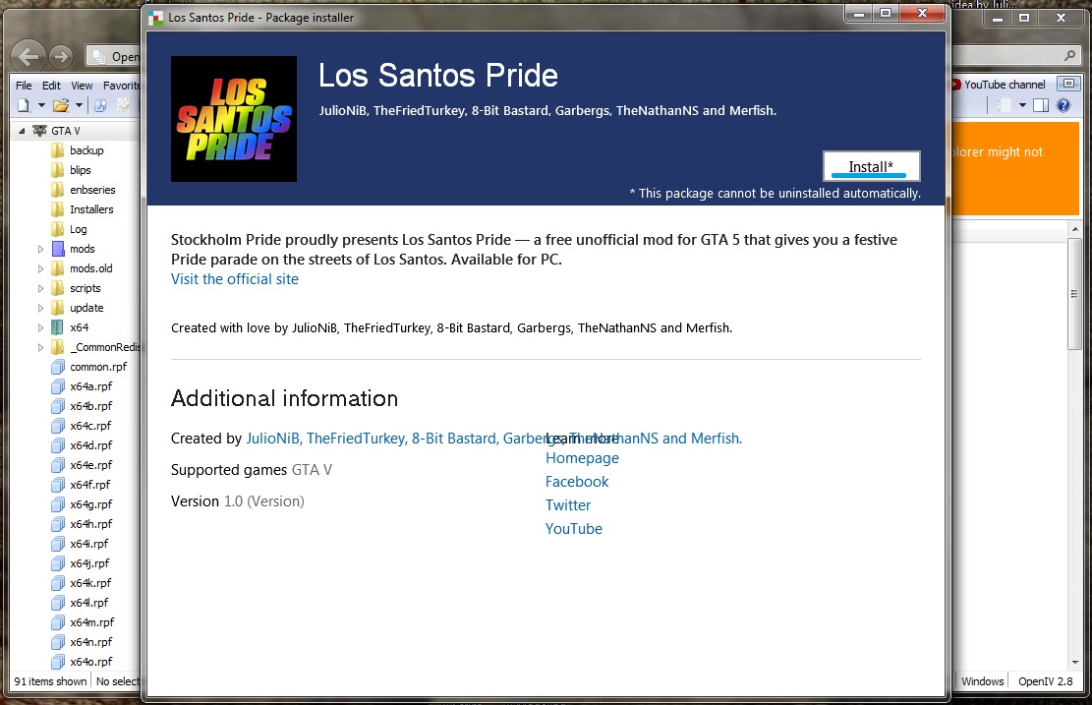Click the x64o.rpf archive icon
The height and width of the screenshot is (705, 1092).
(58, 662)
